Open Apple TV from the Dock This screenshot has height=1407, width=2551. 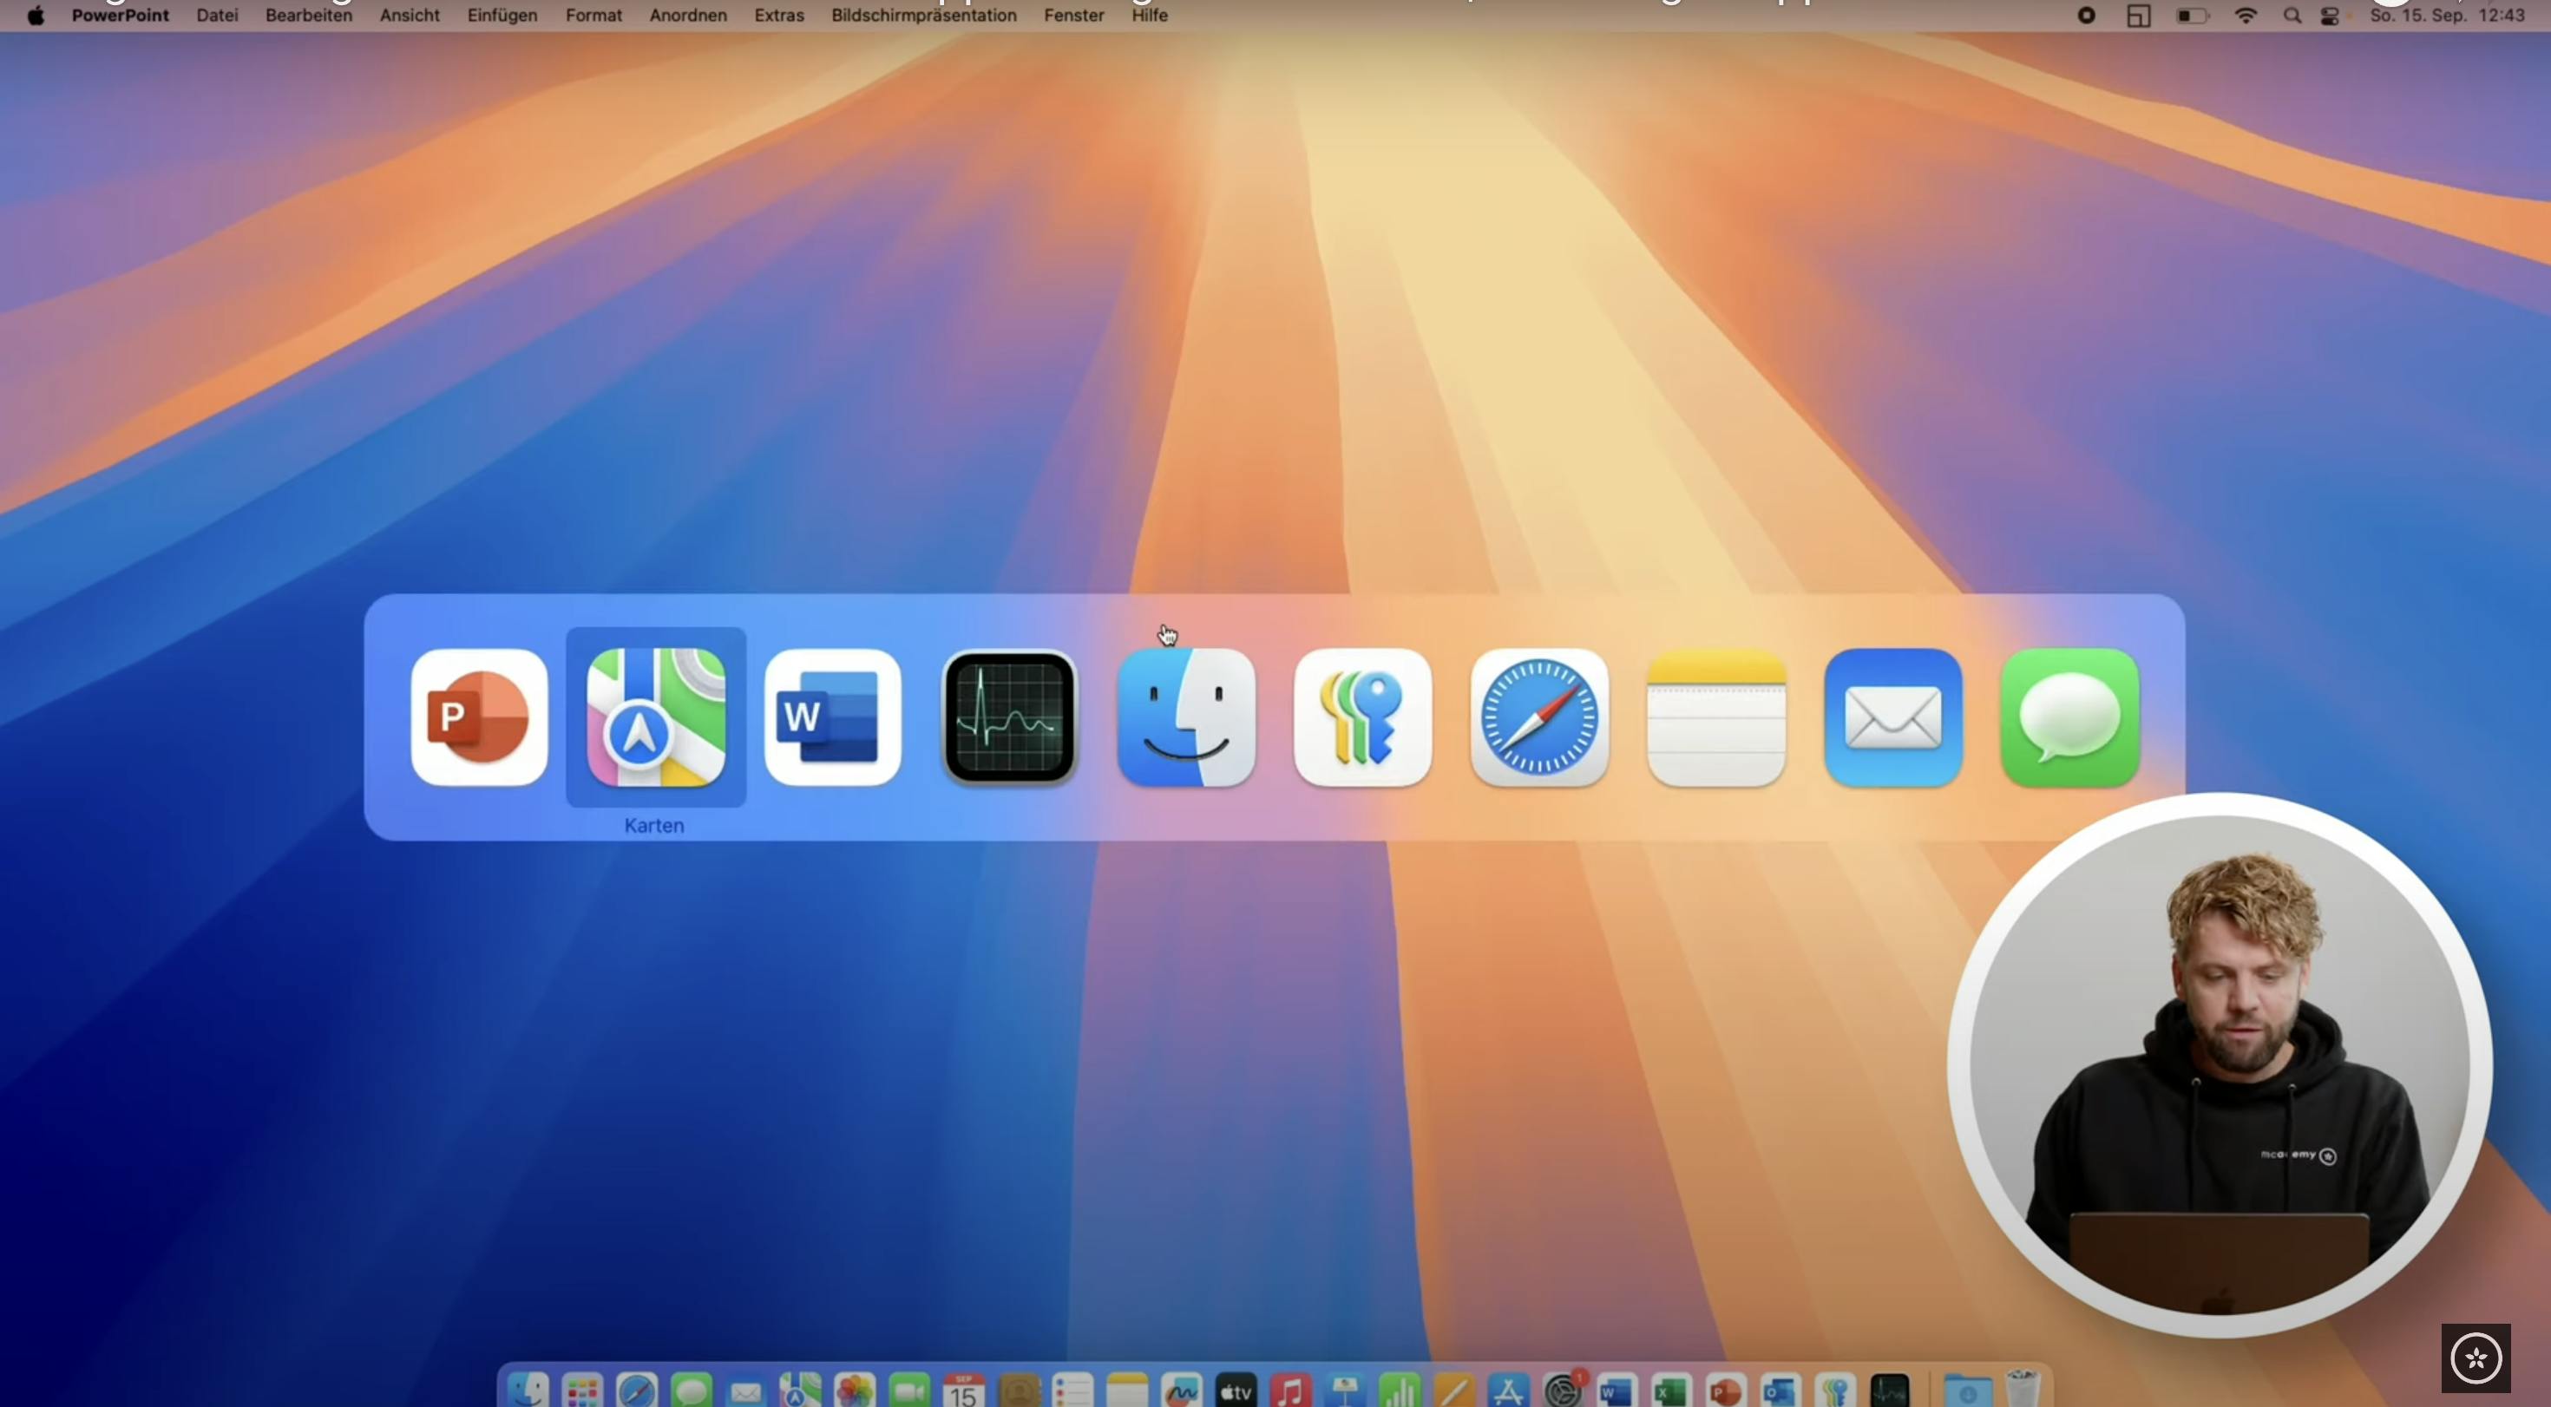[x=1236, y=1389]
